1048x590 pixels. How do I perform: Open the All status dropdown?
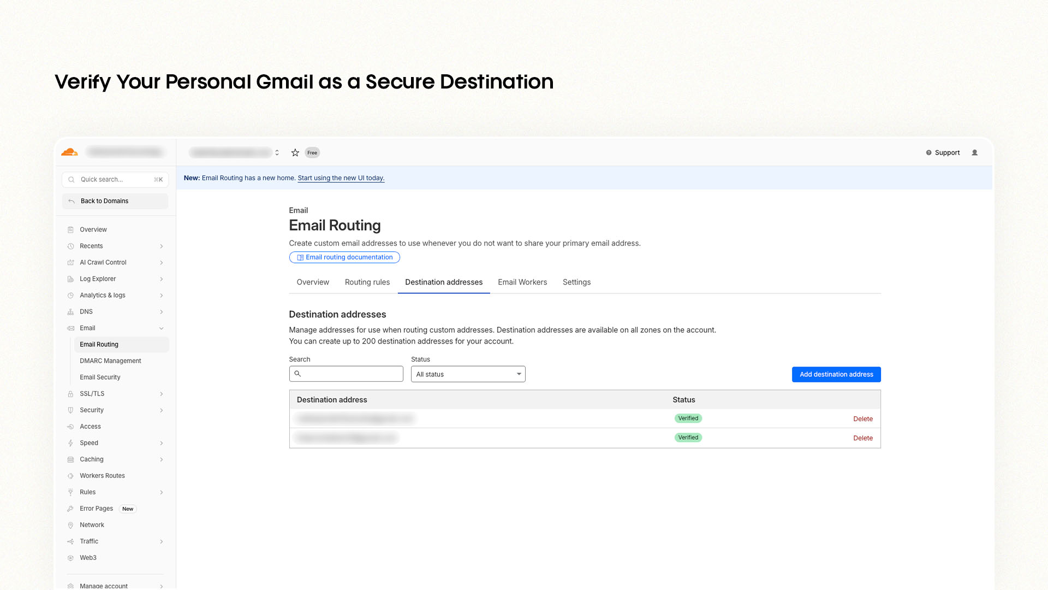pyautogui.click(x=467, y=374)
